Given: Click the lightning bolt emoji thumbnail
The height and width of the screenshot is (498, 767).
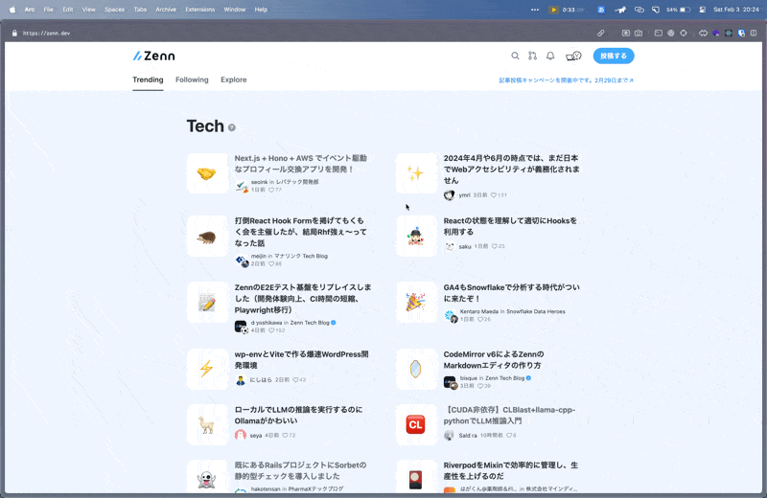Looking at the screenshot, I should (207, 369).
